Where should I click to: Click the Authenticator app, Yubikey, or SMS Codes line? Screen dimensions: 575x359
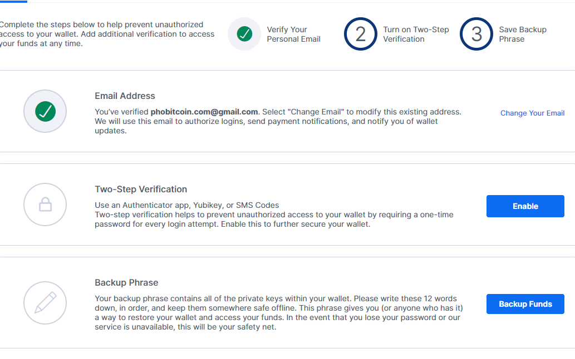coord(187,205)
